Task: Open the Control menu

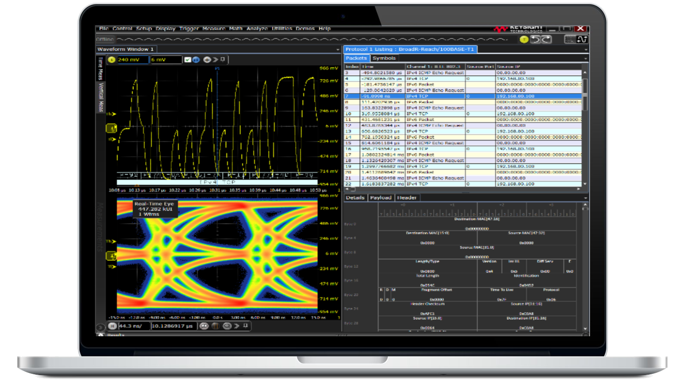Action: click(x=122, y=29)
